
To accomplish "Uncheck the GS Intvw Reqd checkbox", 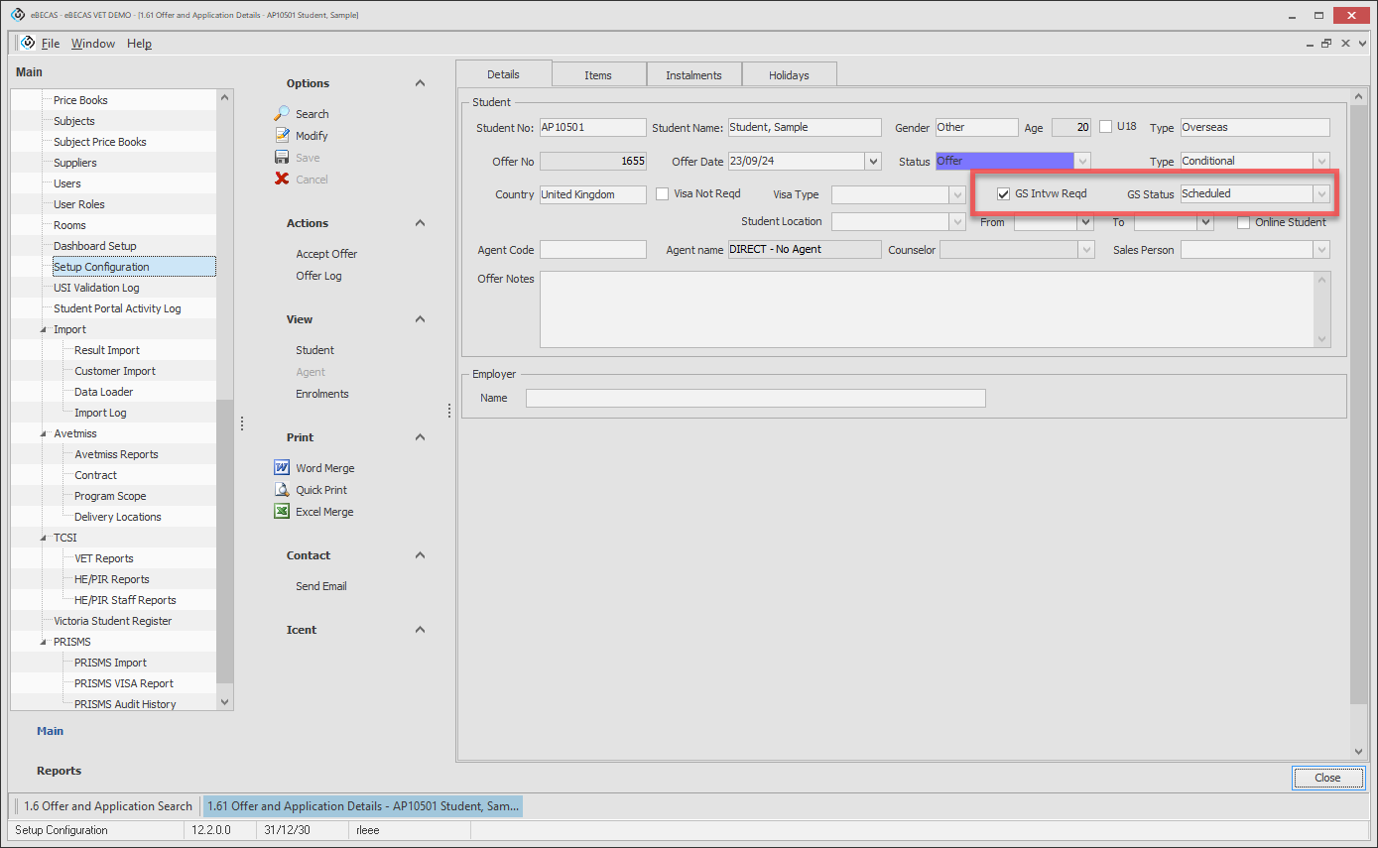I will tap(1003, 194).
